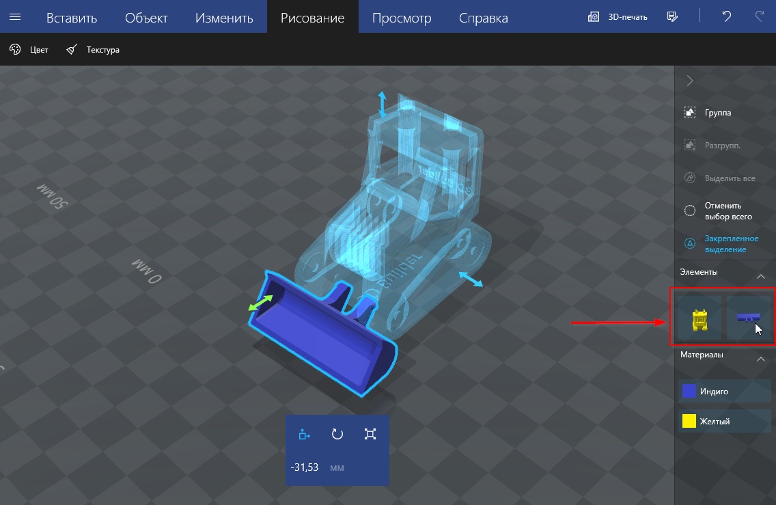Viewport: 776px width, 505px height.
Task: Click the 3D-печать (3D print) button
Action: click(618, 17)
